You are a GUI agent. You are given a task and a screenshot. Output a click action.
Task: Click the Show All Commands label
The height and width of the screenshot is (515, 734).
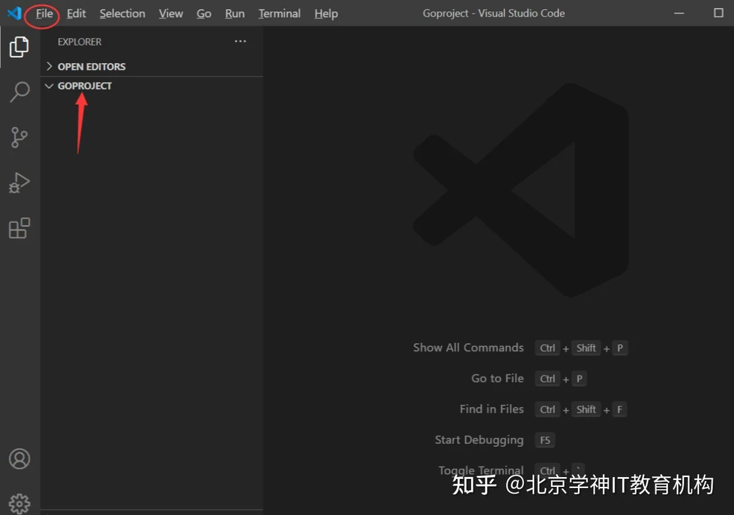(469, 347)
